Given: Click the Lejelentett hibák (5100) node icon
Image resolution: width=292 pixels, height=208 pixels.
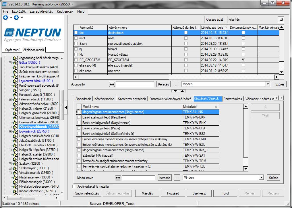Looking at the screenshot, I should click(16, 81).
